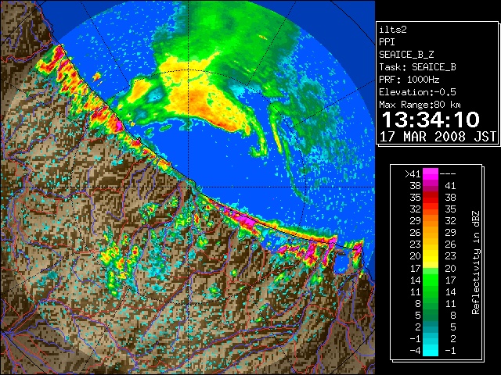
Task: Click the '---' legend label
Action: (448, 173)
